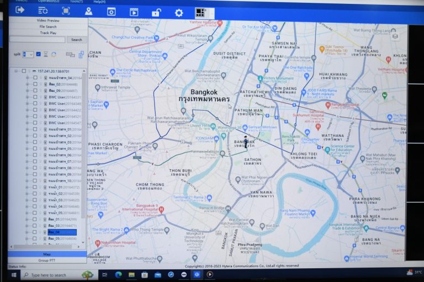This screenshot has width=424, height=282.
Task: Expand the ถนนข้าวสาร_05 device node
Action: coord(27,149)
